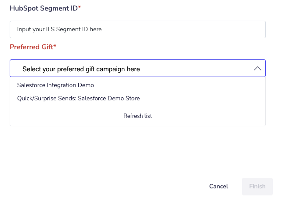Click the red asterisk beside Preferred Gift
The height and width of the screenshot is (202, 282).
[x=55, y=46]
